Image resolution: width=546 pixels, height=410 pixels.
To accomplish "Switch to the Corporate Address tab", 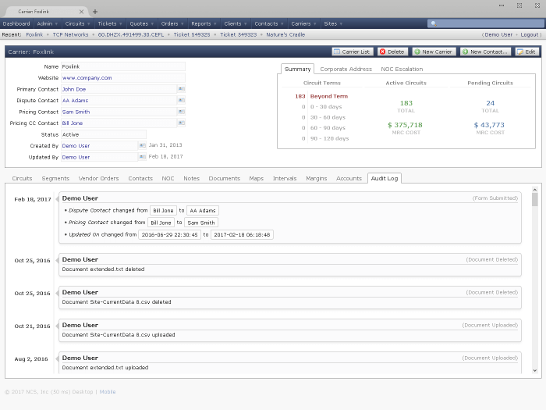I will (x=346, y=70).
